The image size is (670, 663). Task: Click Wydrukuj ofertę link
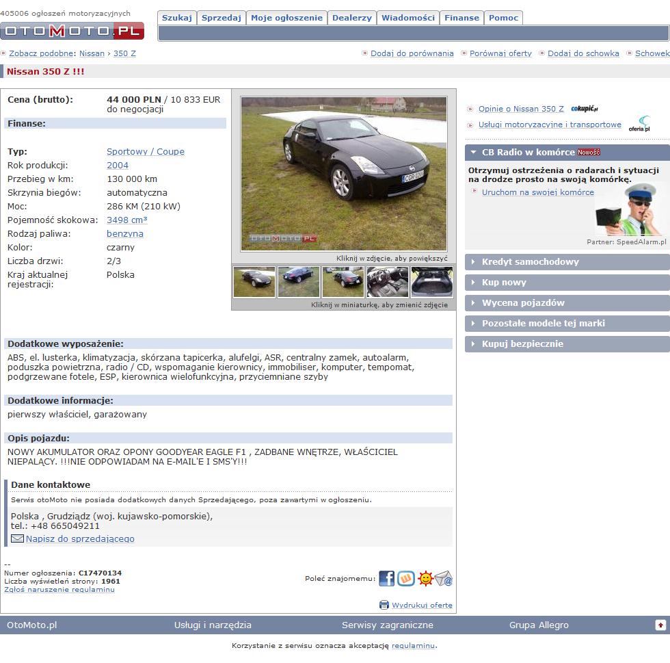tap(423, 605)
